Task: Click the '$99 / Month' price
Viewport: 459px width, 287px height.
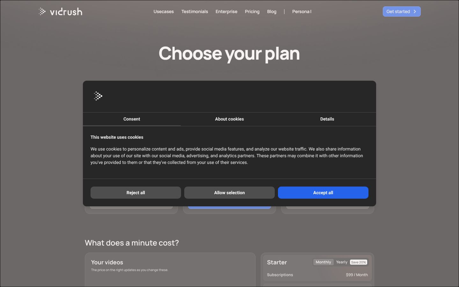Action: [357, 275]
